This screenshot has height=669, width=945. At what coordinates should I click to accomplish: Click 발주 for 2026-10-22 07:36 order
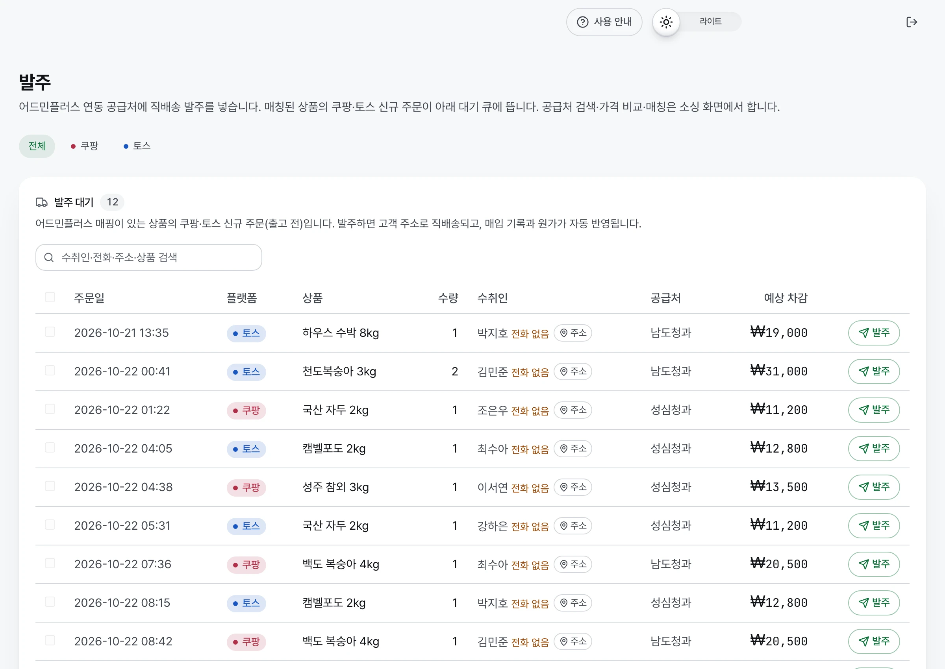(874, 564)
